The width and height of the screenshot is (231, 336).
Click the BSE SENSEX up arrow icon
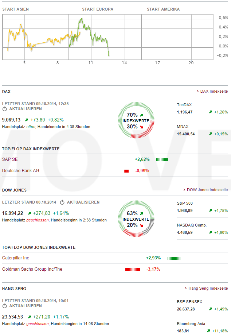click(211, 309)
